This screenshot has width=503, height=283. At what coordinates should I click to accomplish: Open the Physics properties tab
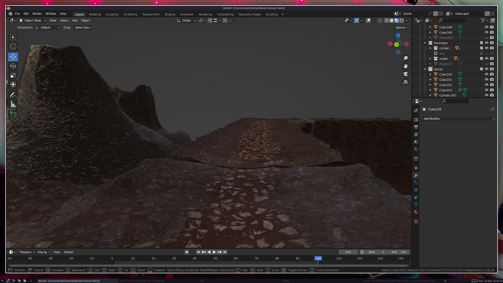416,190
